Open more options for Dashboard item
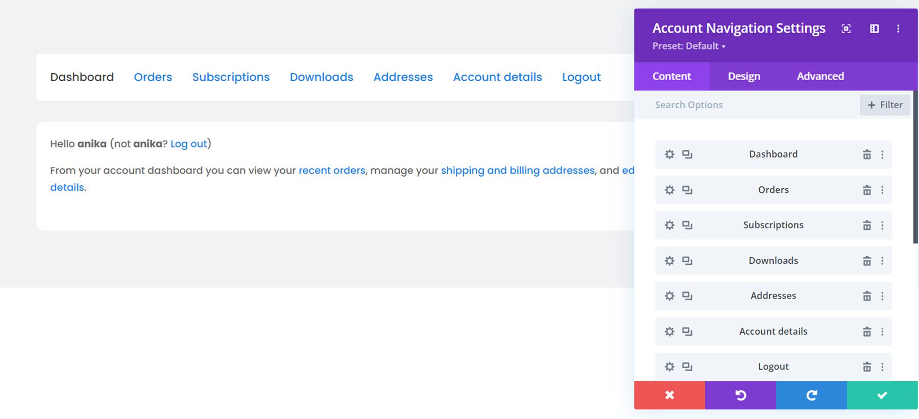Viewport: 919px width, 419px height. (x=882, y=155)
